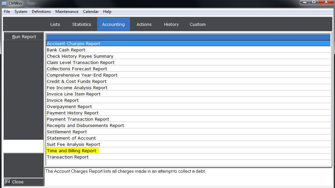Screen dimensions: 335x188
Task: Maximize the CMWin window
Action: (x=313, y=2)
